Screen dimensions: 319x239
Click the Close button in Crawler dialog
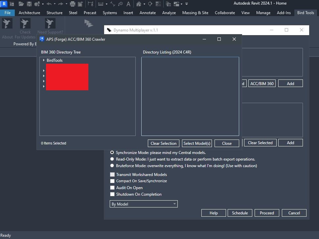[227, 143]
